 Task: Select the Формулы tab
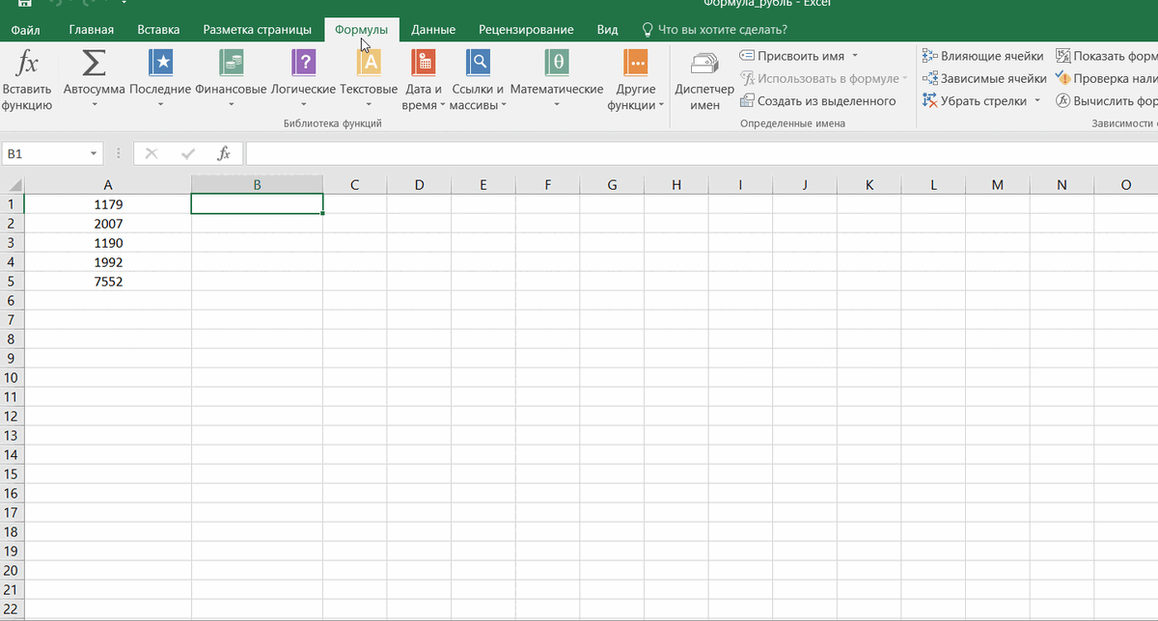point(362,30)
